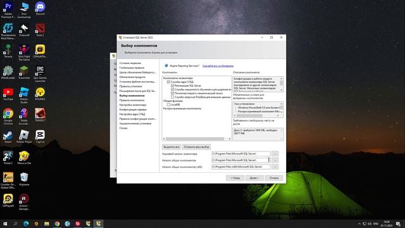405x228 pixels.
Task: Go to the Настройка экземпляра step
Action: coord(133,105)
